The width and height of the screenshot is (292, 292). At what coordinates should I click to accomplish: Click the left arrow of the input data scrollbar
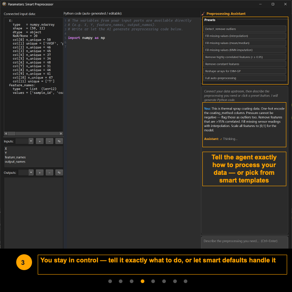pyautogui.click(x=6, y=133)
